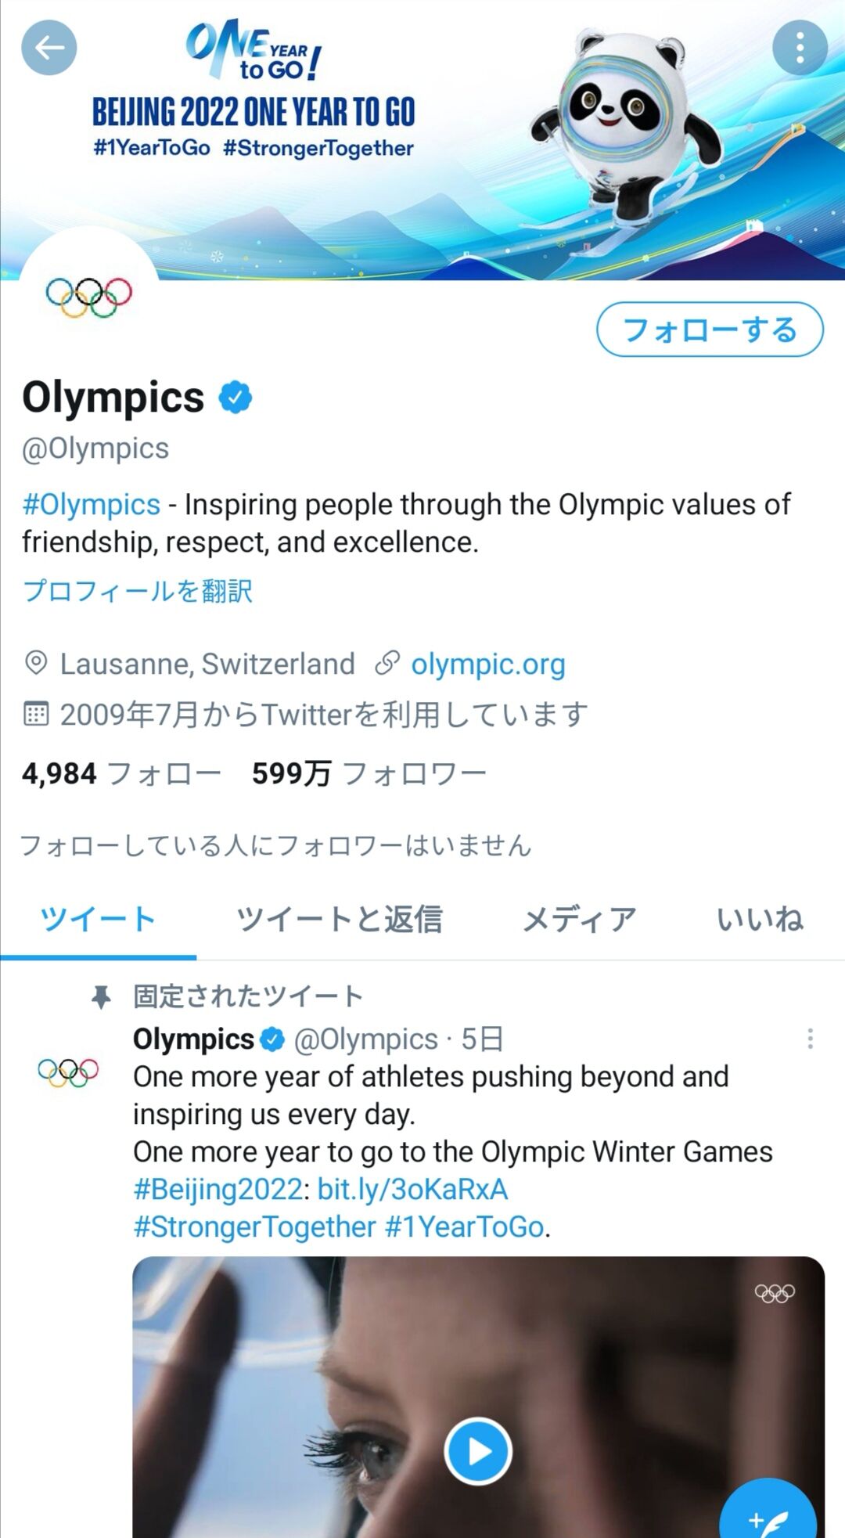Open the いいね likes tab
The width and height of the screenshot is (845, 1538).
(760, 920)
